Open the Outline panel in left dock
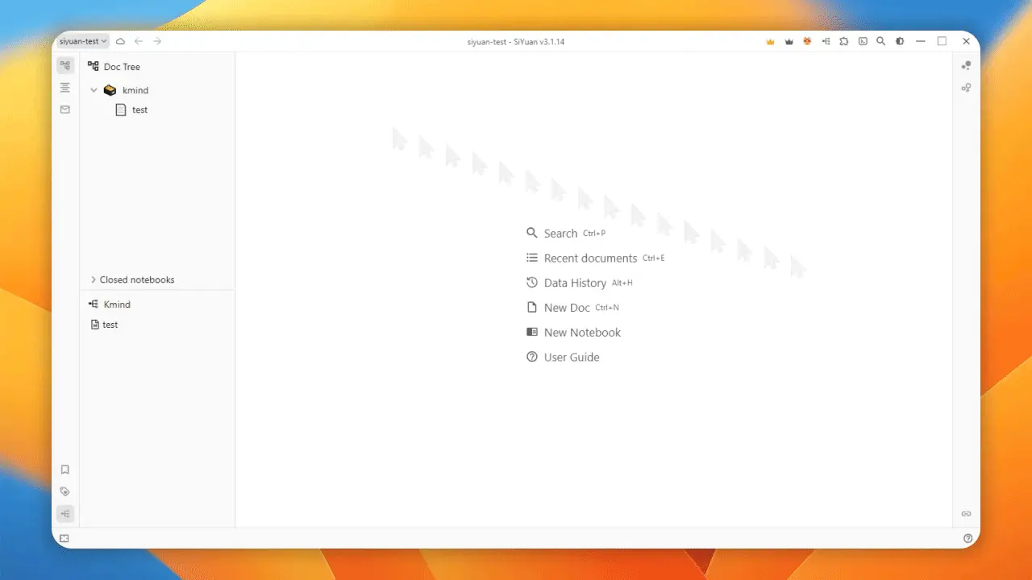 click(x=65, y=88)
